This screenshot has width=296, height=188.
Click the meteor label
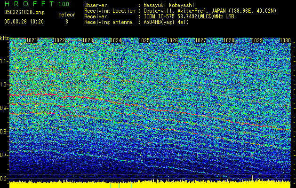(67, 15)
